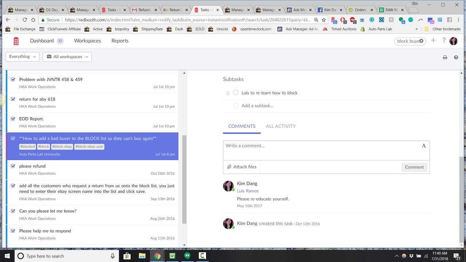Show hidden system tray icons
This screenshot has width=466, height=262.
pos(396,256)
